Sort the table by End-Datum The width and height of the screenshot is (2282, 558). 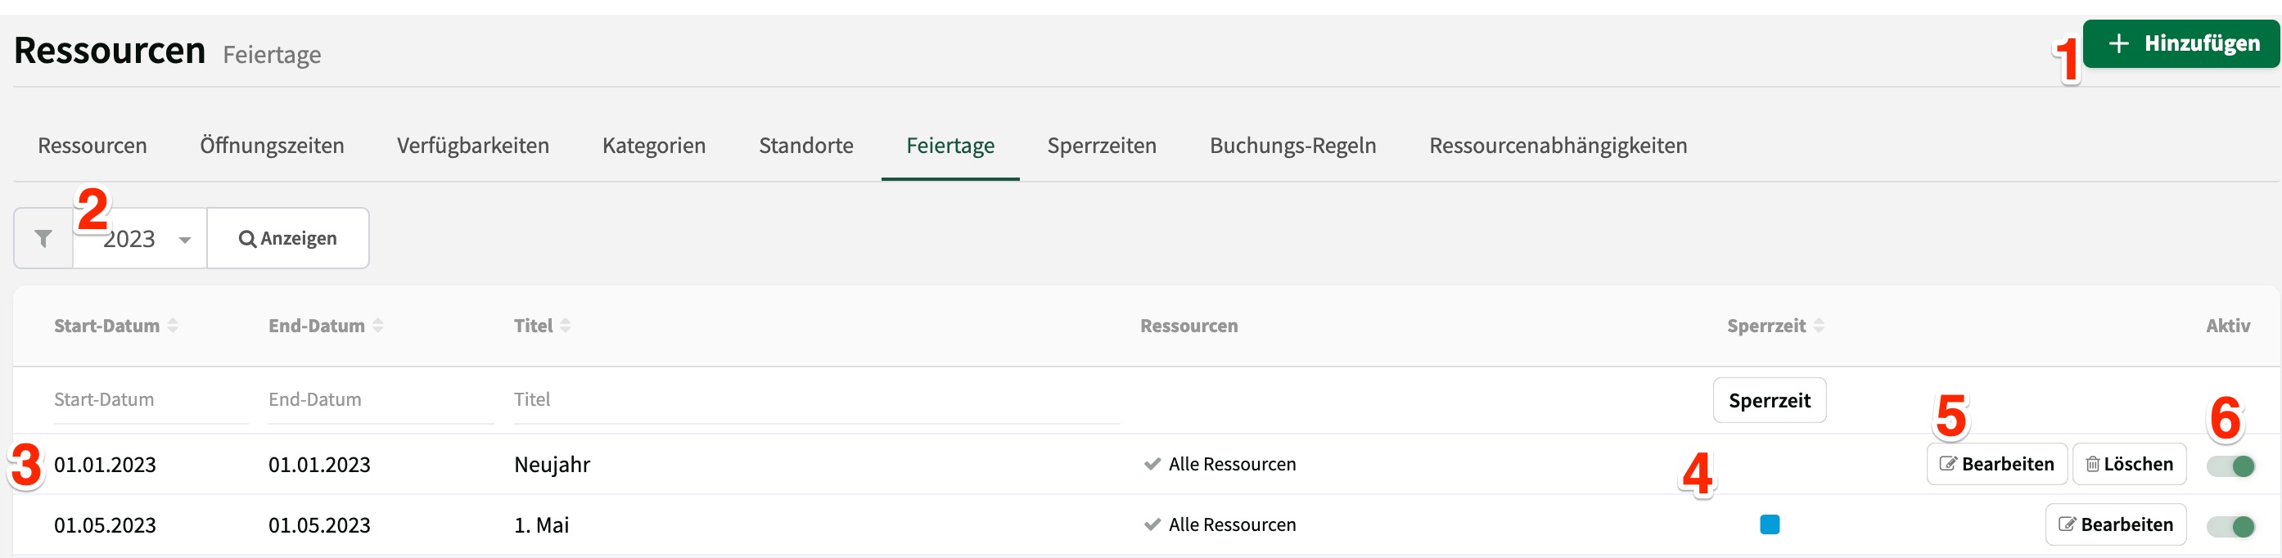coord(377,325)
